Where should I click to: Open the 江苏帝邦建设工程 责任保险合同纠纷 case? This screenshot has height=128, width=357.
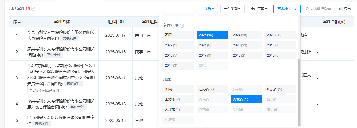click(x=61, y=74)
